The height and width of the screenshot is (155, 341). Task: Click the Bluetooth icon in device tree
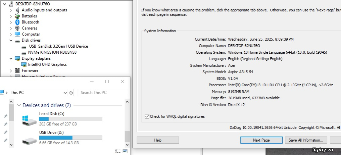17,22
